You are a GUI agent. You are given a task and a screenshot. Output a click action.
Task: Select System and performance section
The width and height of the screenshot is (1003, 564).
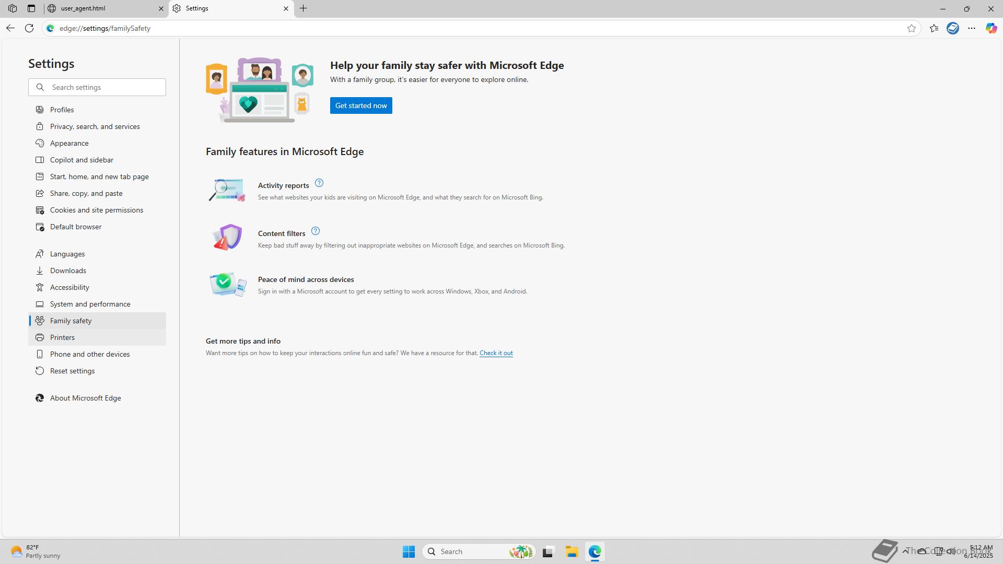pos(90,304)
